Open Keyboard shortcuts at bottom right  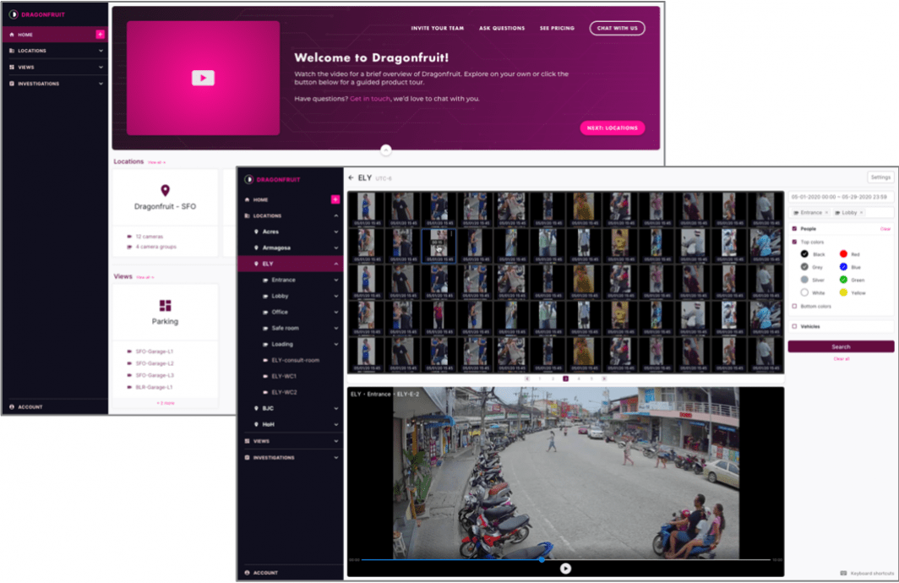[x=867, y=573]
